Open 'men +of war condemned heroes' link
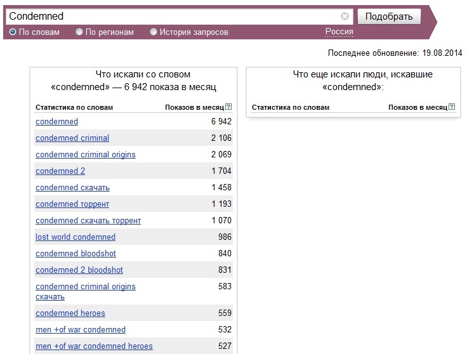The image size is (467, 354). tap(94, 346)
